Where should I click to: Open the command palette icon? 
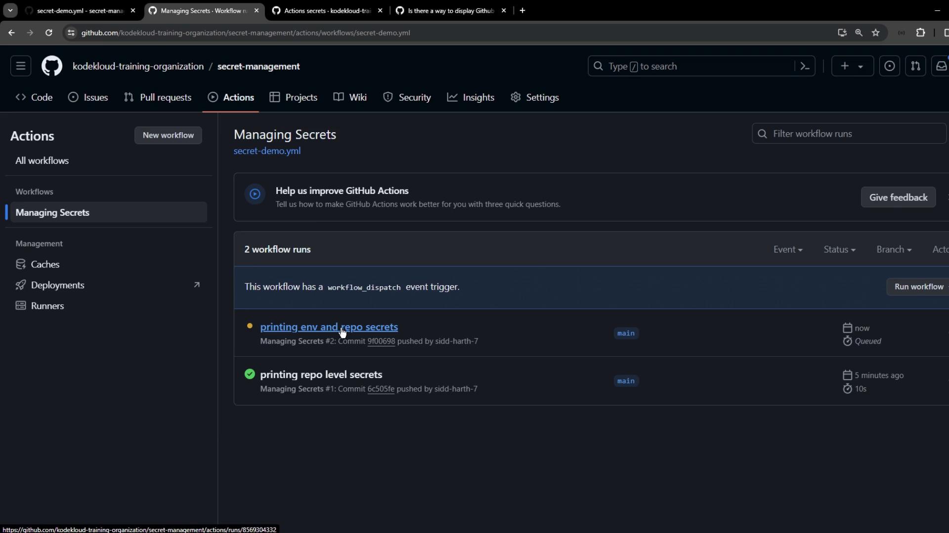[x=805, y=66]
